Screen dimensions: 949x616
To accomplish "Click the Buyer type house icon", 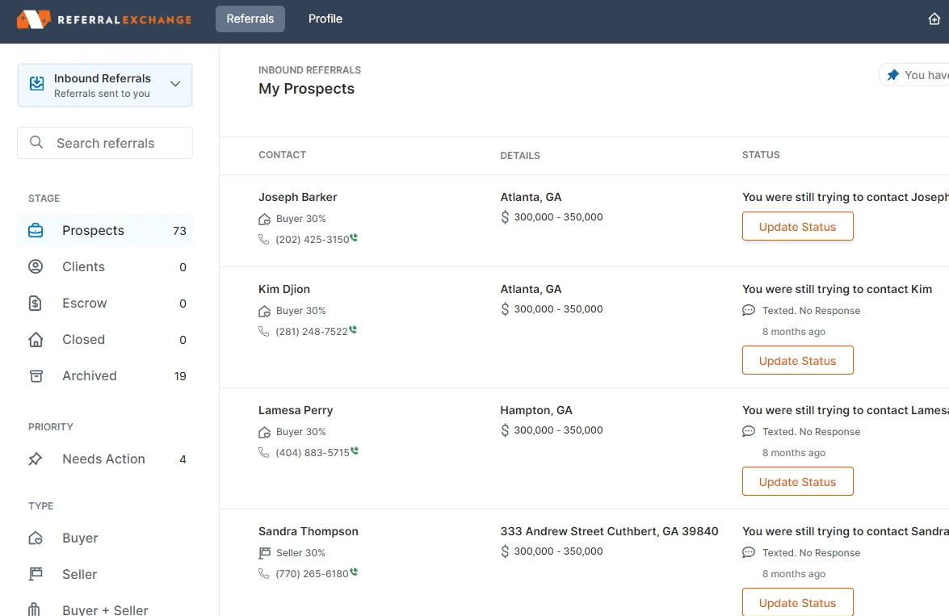I will coord(36,538).
